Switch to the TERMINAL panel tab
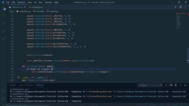Viewport: 189px width, 106px height. tap(40, 85)
